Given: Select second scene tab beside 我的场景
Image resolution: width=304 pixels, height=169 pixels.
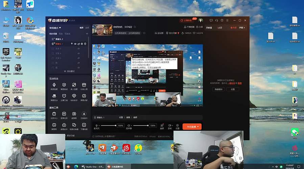Looking at the screenshot, I should [x=61, y=34].
